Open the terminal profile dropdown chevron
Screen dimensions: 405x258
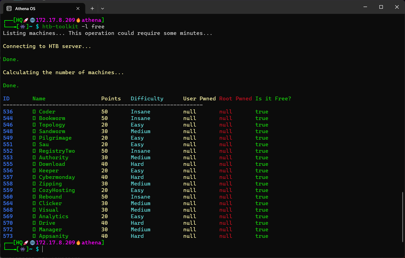[x=102, y=8]
